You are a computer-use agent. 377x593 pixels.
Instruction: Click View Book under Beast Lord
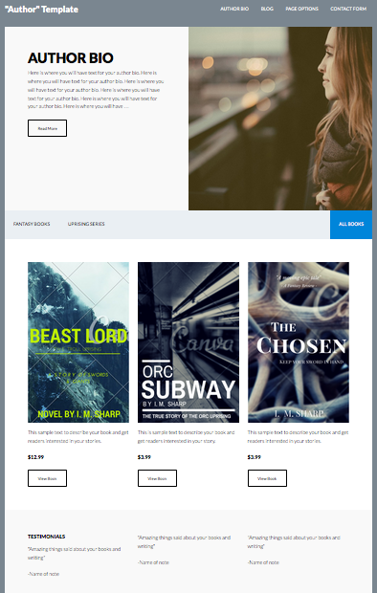coord(47,478)
